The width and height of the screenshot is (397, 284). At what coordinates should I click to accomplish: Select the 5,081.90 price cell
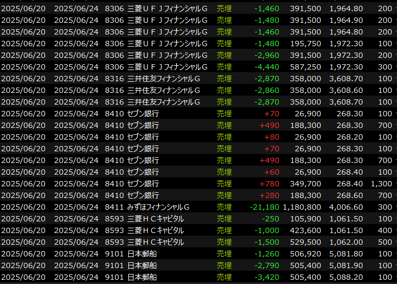(x=346, y=265)
